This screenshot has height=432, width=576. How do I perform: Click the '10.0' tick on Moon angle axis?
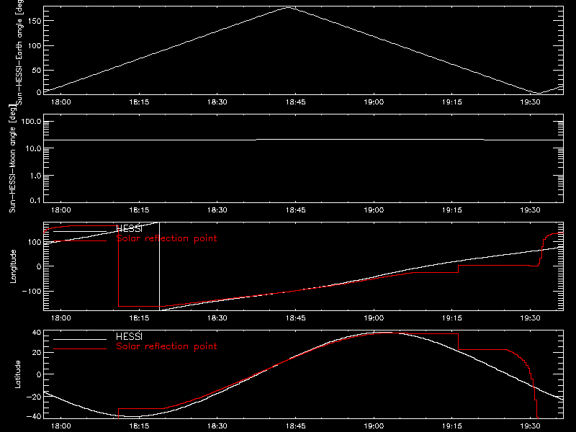pos(33,148)
